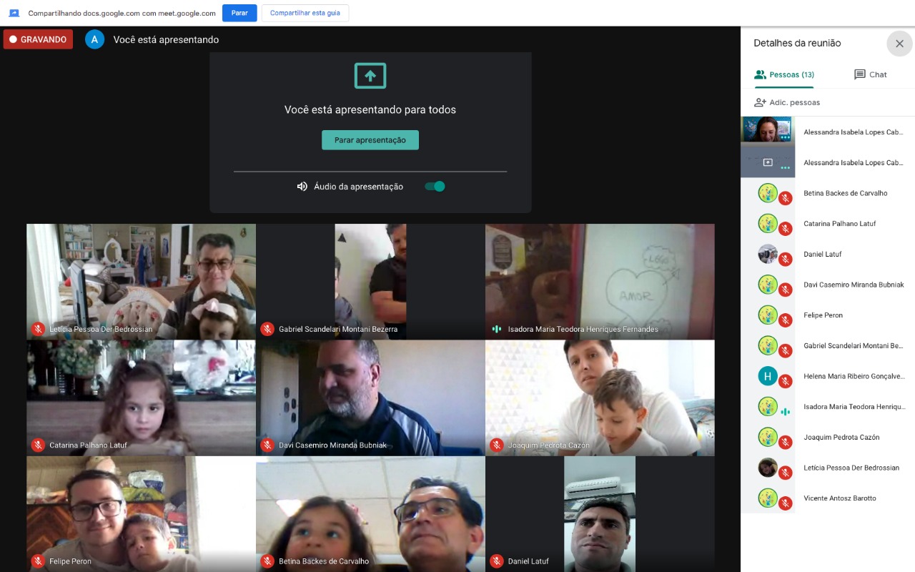Click Letícia Pessoa Der Bedrossian video tile
Screen dimensions: 915x572
pyautogui.click(x=141, y=282)
